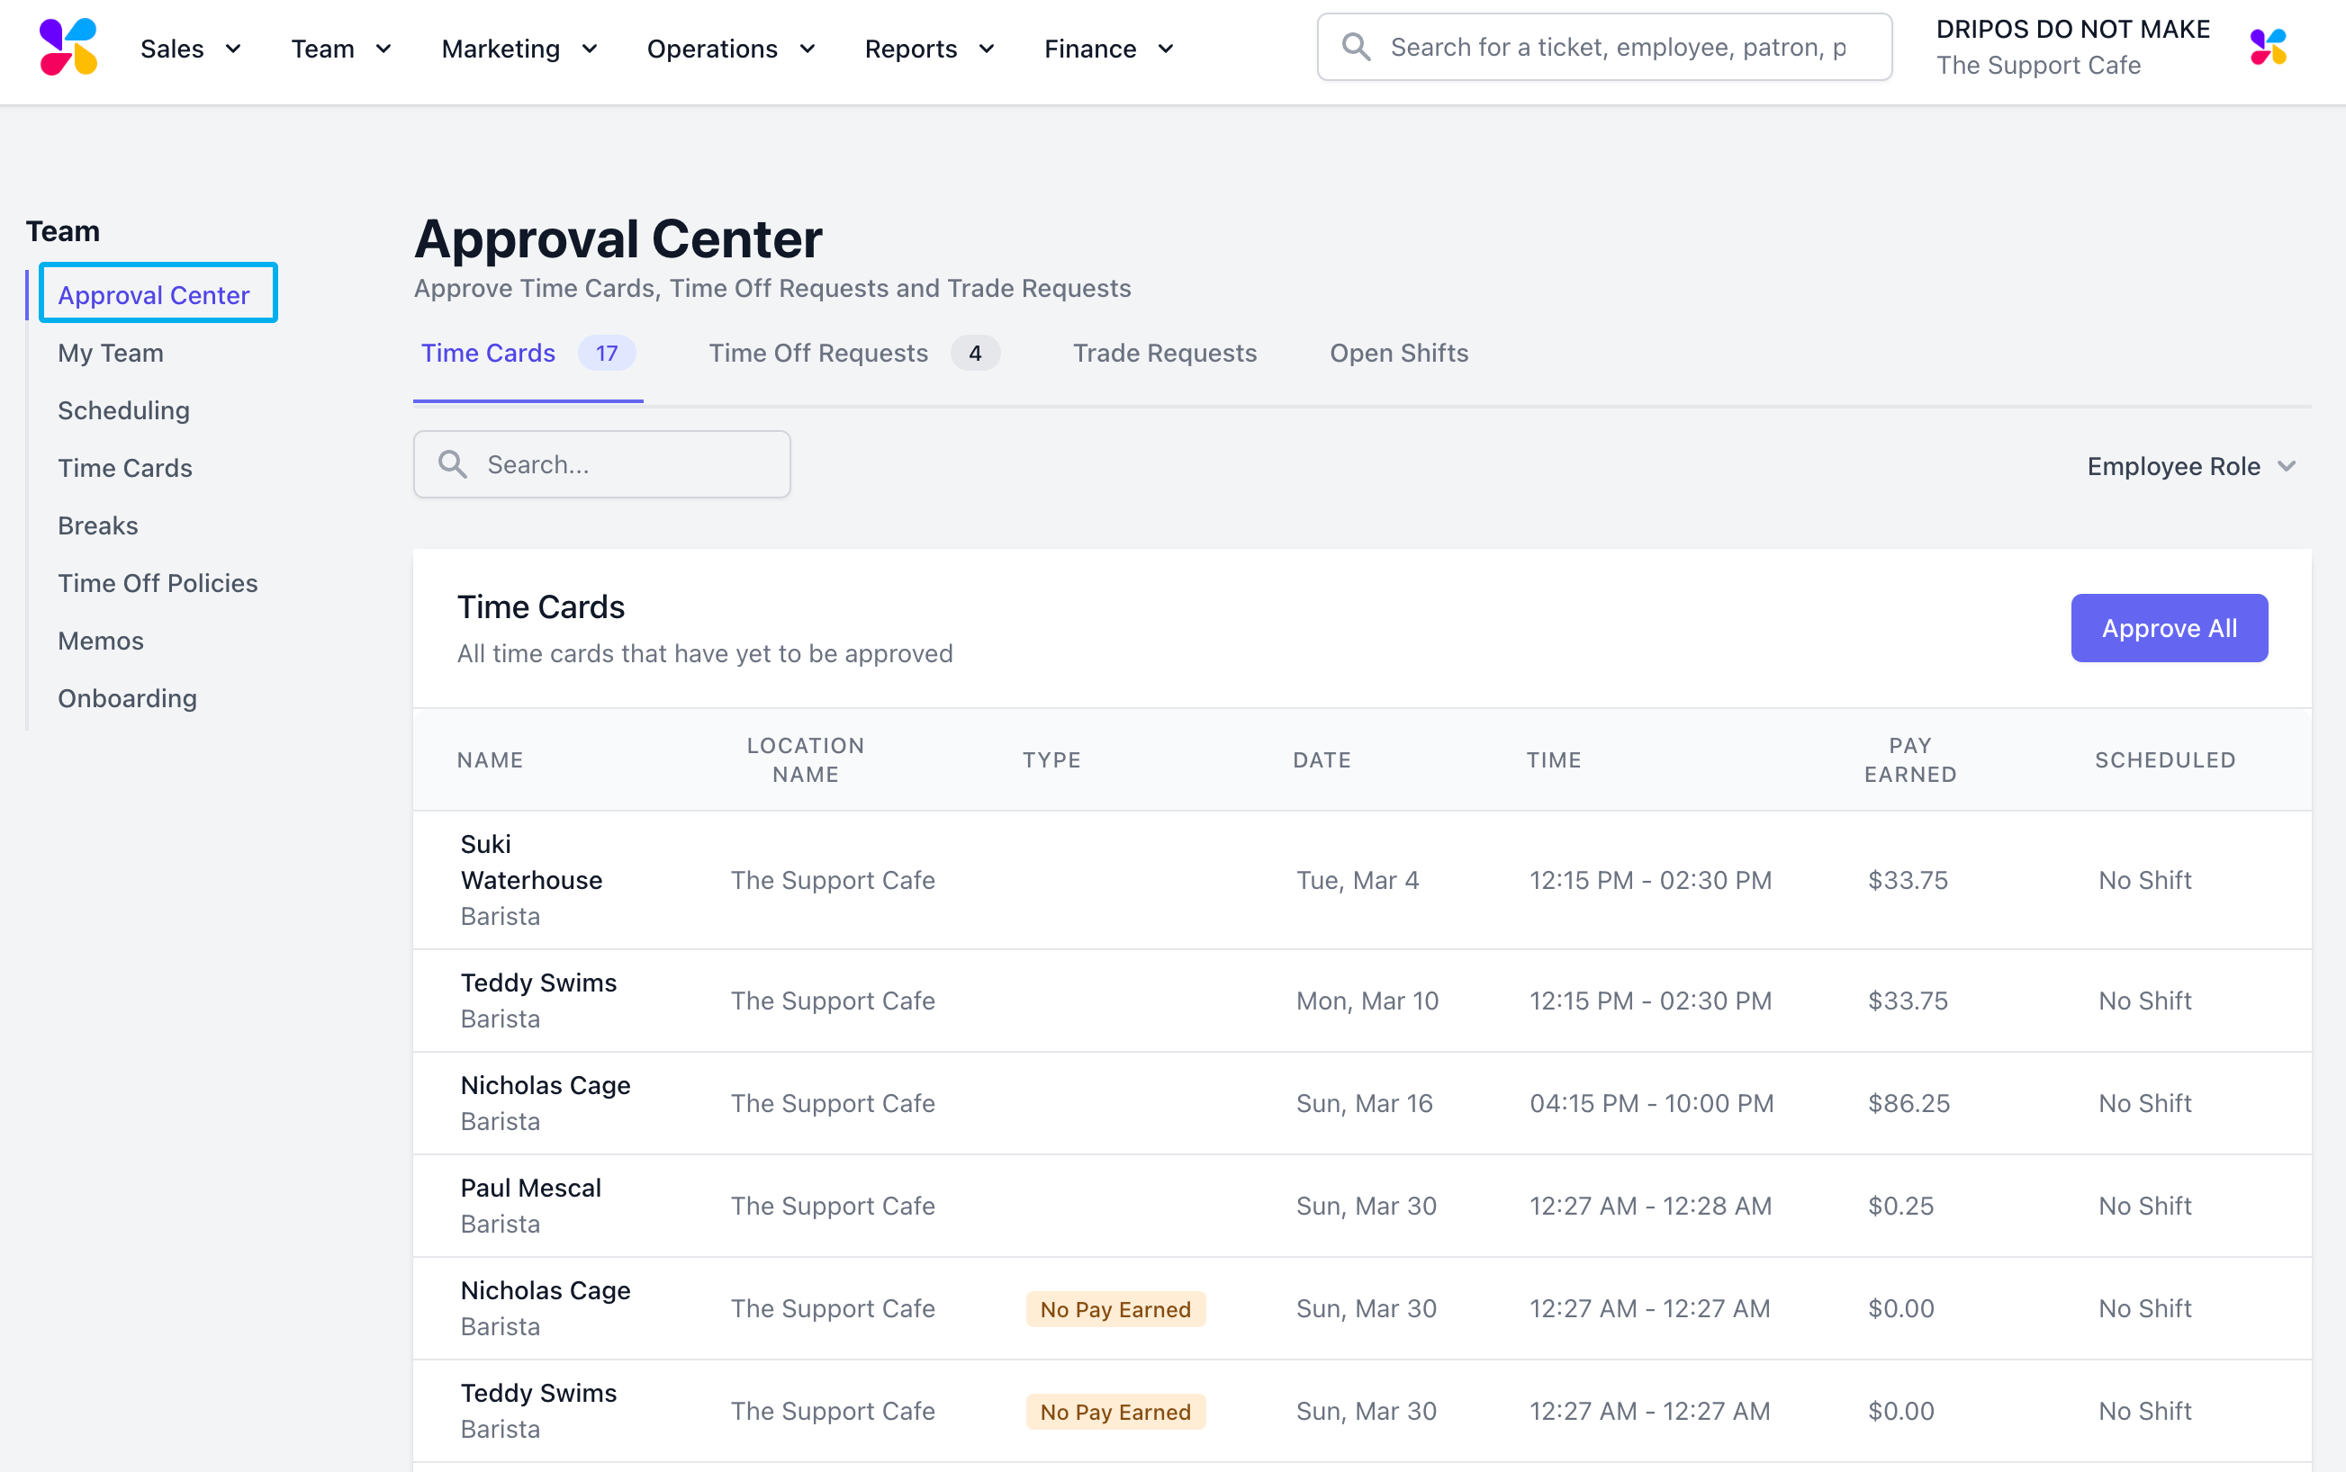The width and height of the screenshot is (2346, 1472).
Task: Click the magnifier icon in time cards search
Action: pyautogui.click(x=452, y=464)
